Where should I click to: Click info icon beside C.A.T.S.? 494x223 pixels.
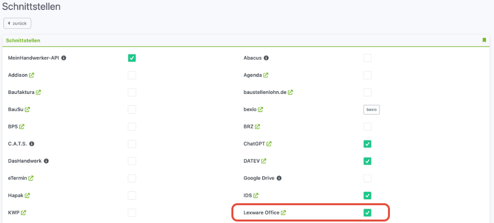[32, 144]
